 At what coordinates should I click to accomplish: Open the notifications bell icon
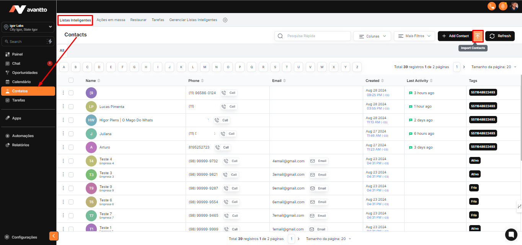503,6
